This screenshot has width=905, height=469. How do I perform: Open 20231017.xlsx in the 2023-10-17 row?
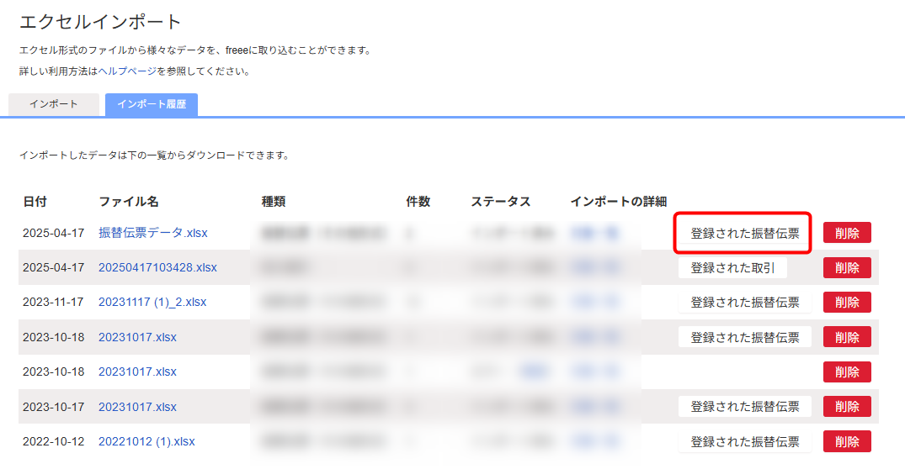click(137, 407)
